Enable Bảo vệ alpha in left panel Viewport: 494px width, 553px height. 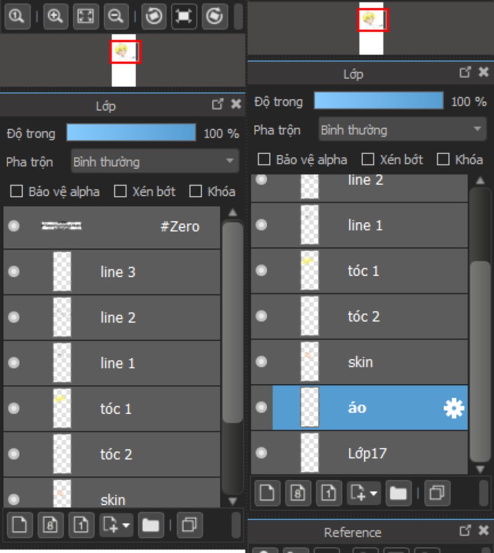[x=16, y=191]
